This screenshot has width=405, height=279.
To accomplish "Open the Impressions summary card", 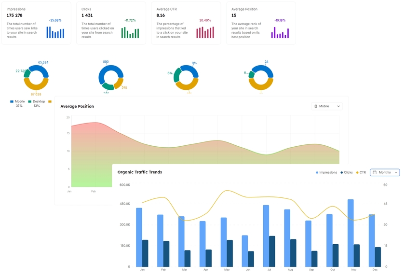I will 36,23.
